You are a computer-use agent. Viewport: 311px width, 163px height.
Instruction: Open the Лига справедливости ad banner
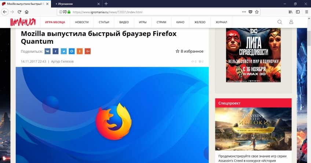click(253, 55)
